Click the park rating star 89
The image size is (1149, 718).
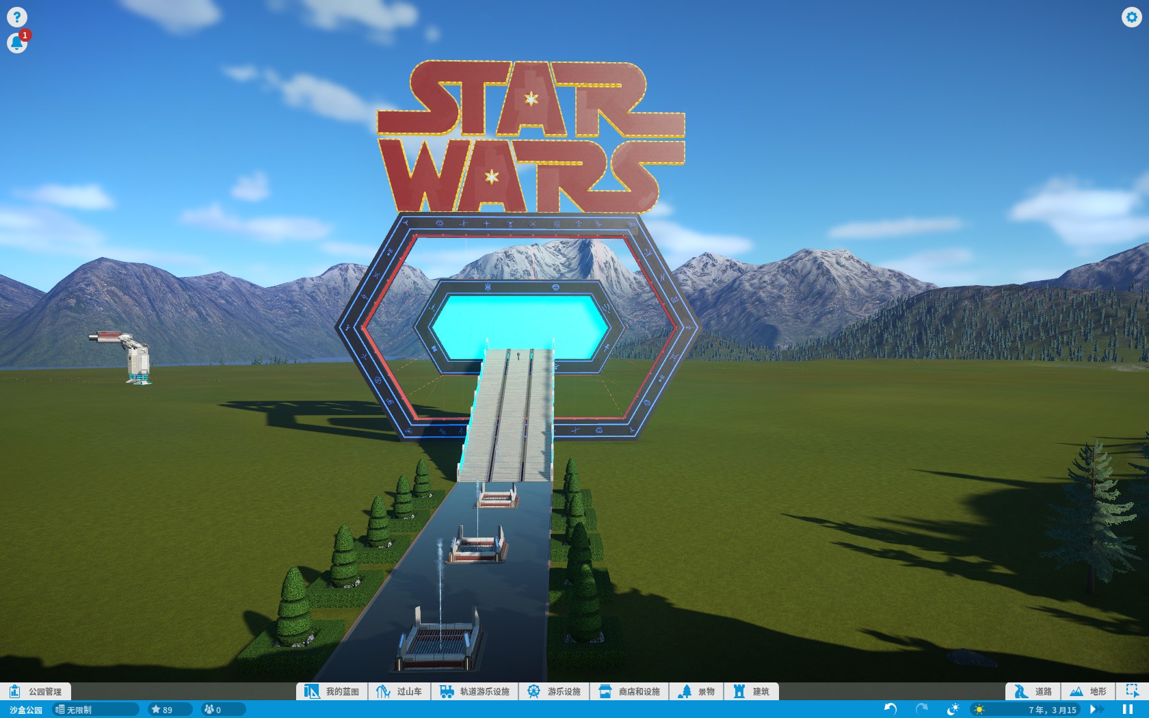tap(170, 710)
